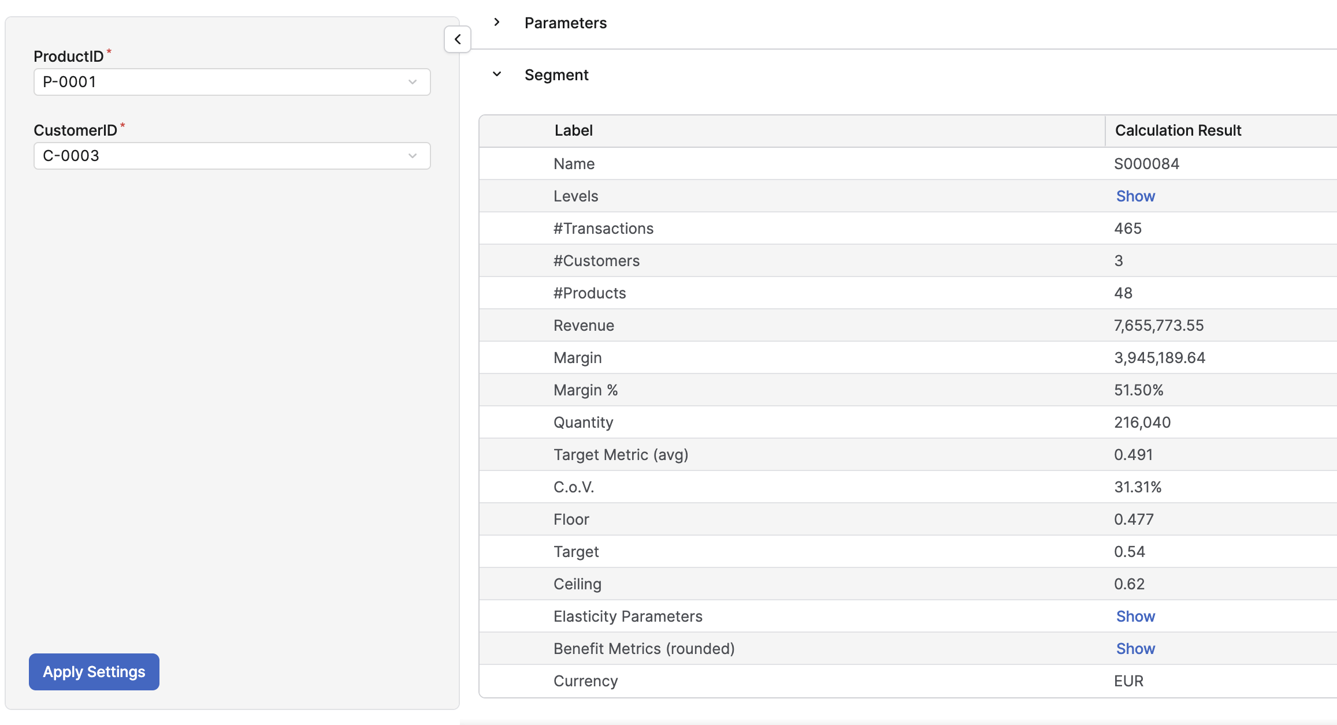
Task: Click the Segment header label
Action: tap(556, 74)
